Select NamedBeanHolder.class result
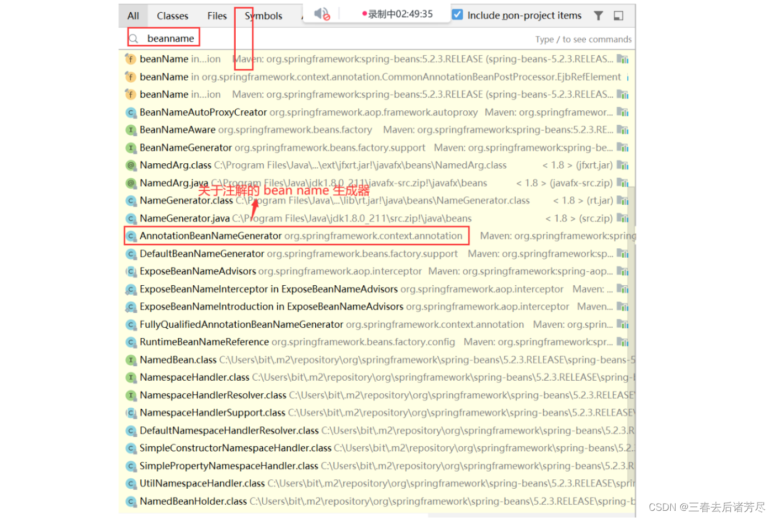Viewport: 774px width, 518px height. pos(378,501)
